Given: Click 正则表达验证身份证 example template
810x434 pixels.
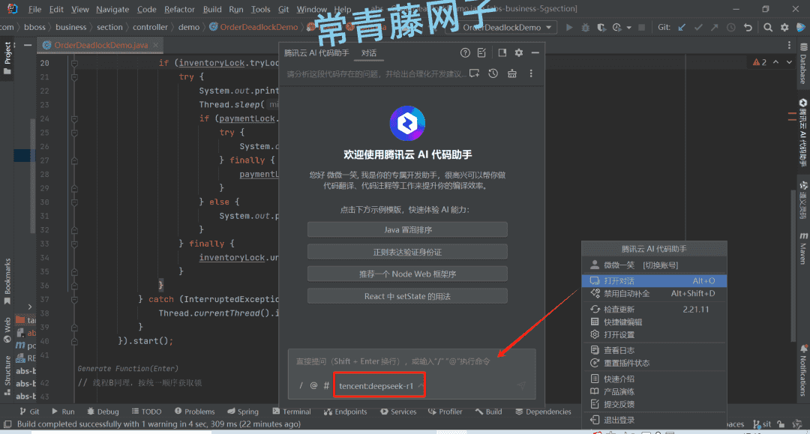Looking at the screenshot, I should coord(407,252).
